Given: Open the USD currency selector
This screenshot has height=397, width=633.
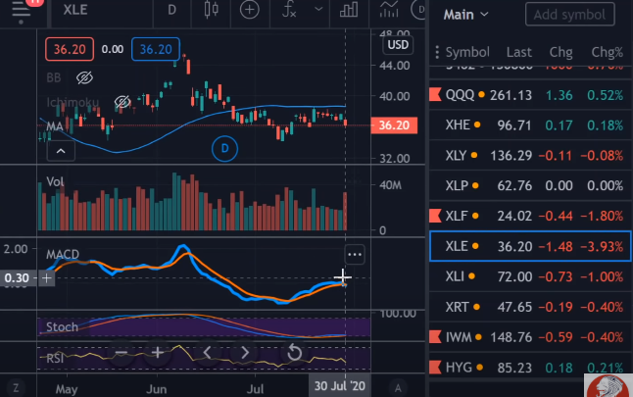Looking at the screenshot, I should pyautogui.click(x=398, y=45).
